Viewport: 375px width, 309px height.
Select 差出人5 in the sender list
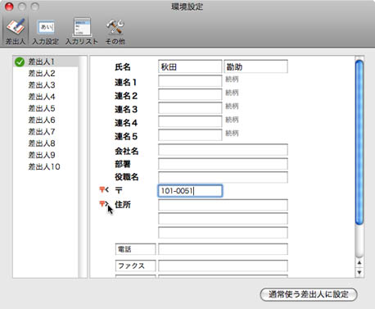pyautogui.click(x=42, y=108)
